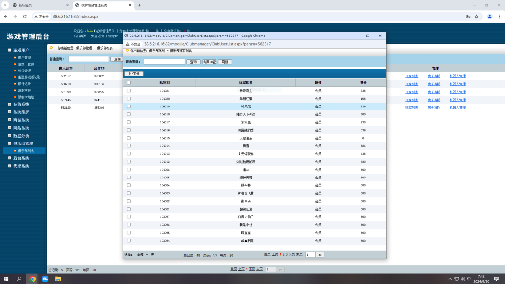Tick the checkbox for player 104019

point(129,106)
